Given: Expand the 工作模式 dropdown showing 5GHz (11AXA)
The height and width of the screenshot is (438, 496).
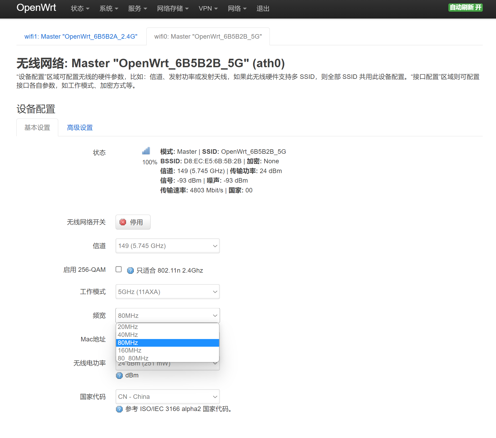Looking at the screenshot, I should (x=167, y=292).
